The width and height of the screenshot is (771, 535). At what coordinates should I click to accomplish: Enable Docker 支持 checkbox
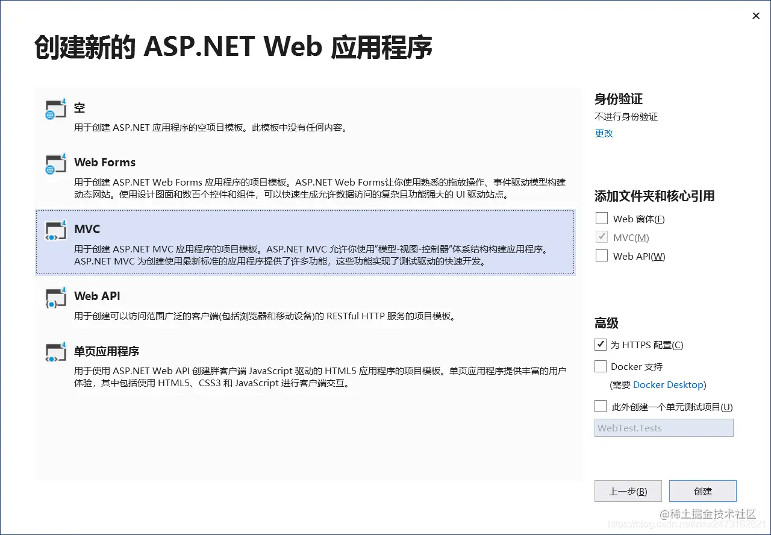click(600, 366)
